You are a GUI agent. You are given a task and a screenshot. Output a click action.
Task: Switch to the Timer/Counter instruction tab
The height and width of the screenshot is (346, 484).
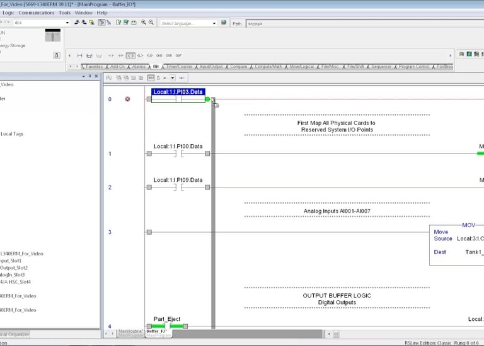pyautogui.click(x=180, y=67)
